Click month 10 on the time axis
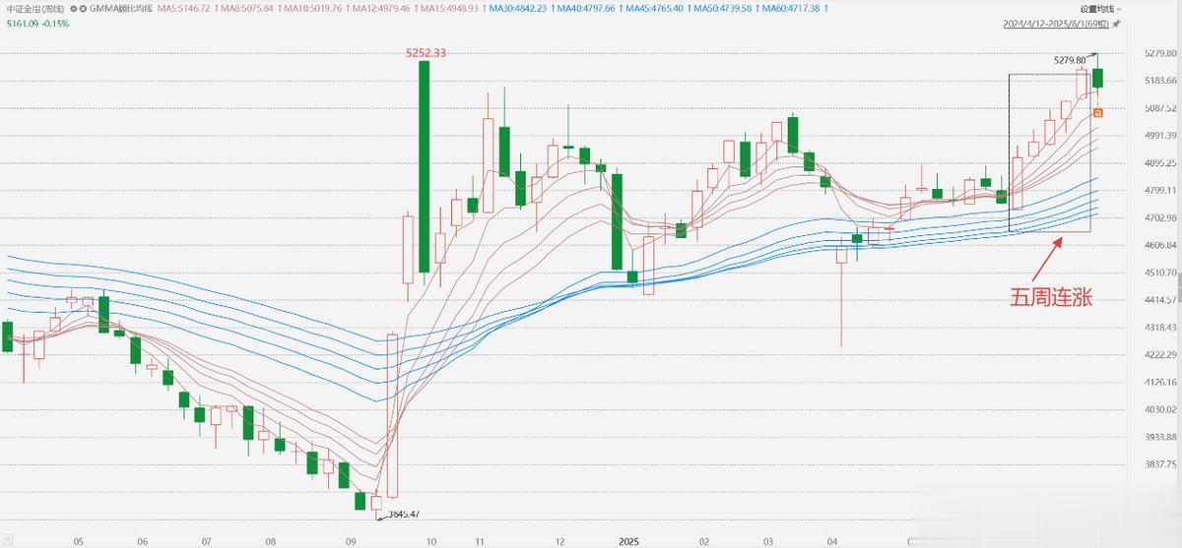1182x548 pixels. pyautogui.click(x=431, y=541)
